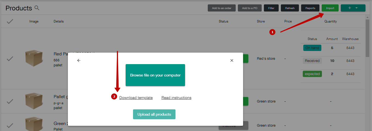The image size is (372, 131).
Task: Open the Pallet green box thumbnail
Action: [34, 101]
